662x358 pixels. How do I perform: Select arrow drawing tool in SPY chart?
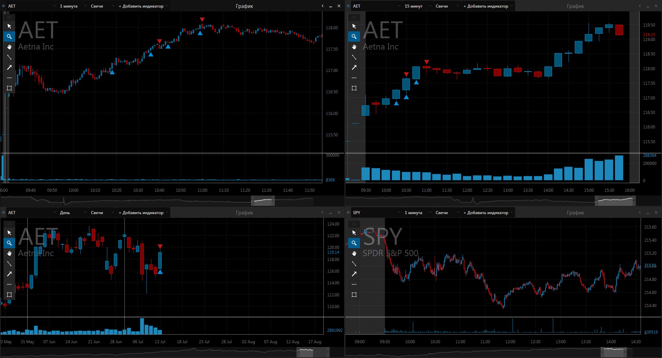point(354,274)
